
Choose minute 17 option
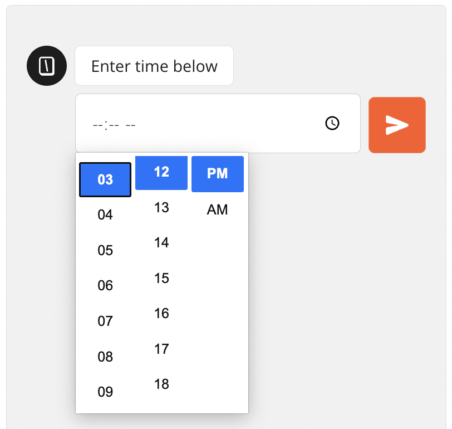point(161,349)
